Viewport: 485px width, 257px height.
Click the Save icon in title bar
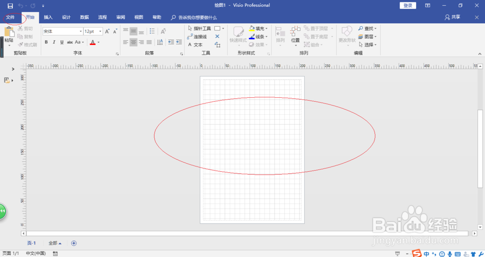pyautogui.click(x=10, y=5)
